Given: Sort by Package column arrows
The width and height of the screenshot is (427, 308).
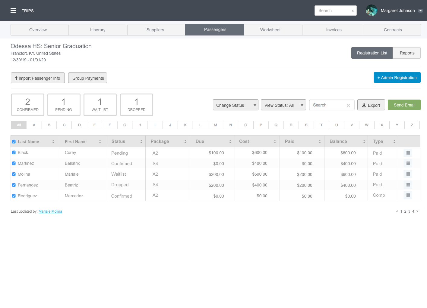Looking at the screenshot, I should (185, 142).
